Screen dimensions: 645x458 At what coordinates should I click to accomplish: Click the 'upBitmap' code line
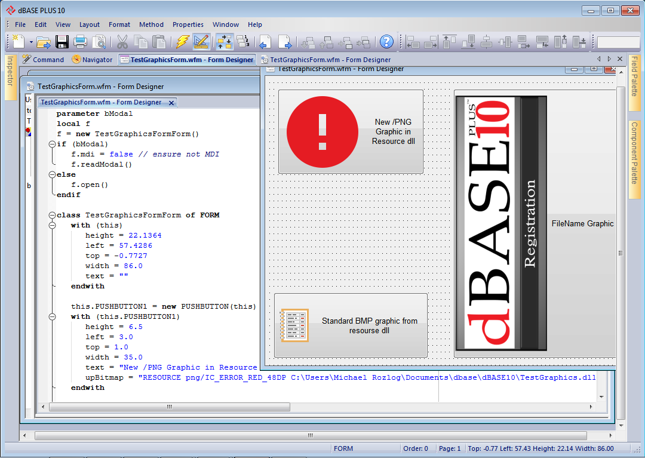340,377
